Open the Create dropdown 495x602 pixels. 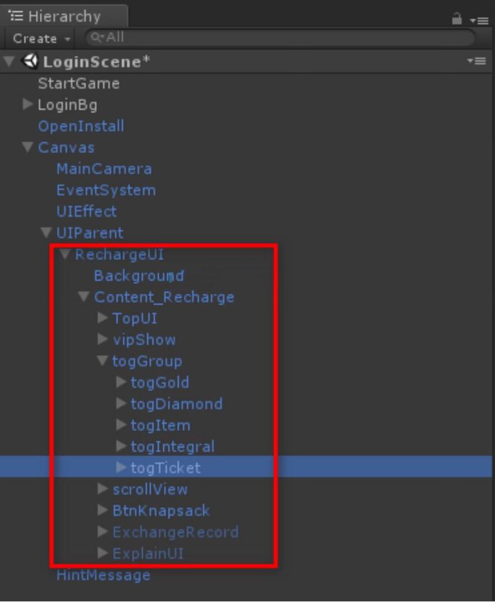[42, 38]
